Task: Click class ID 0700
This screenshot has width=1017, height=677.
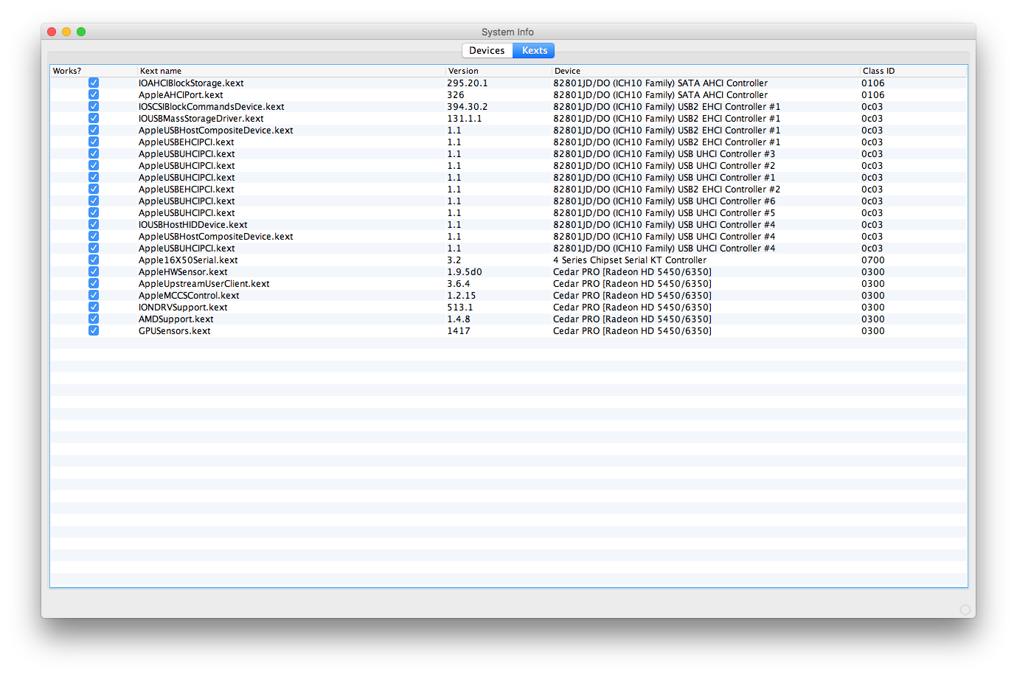Action: pos(873,260)
